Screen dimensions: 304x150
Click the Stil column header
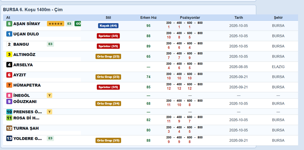pos(108,17)
